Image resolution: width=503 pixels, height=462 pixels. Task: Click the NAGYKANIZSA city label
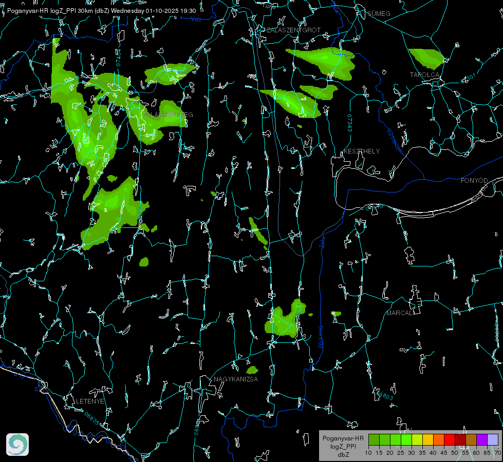pos(236,379)
